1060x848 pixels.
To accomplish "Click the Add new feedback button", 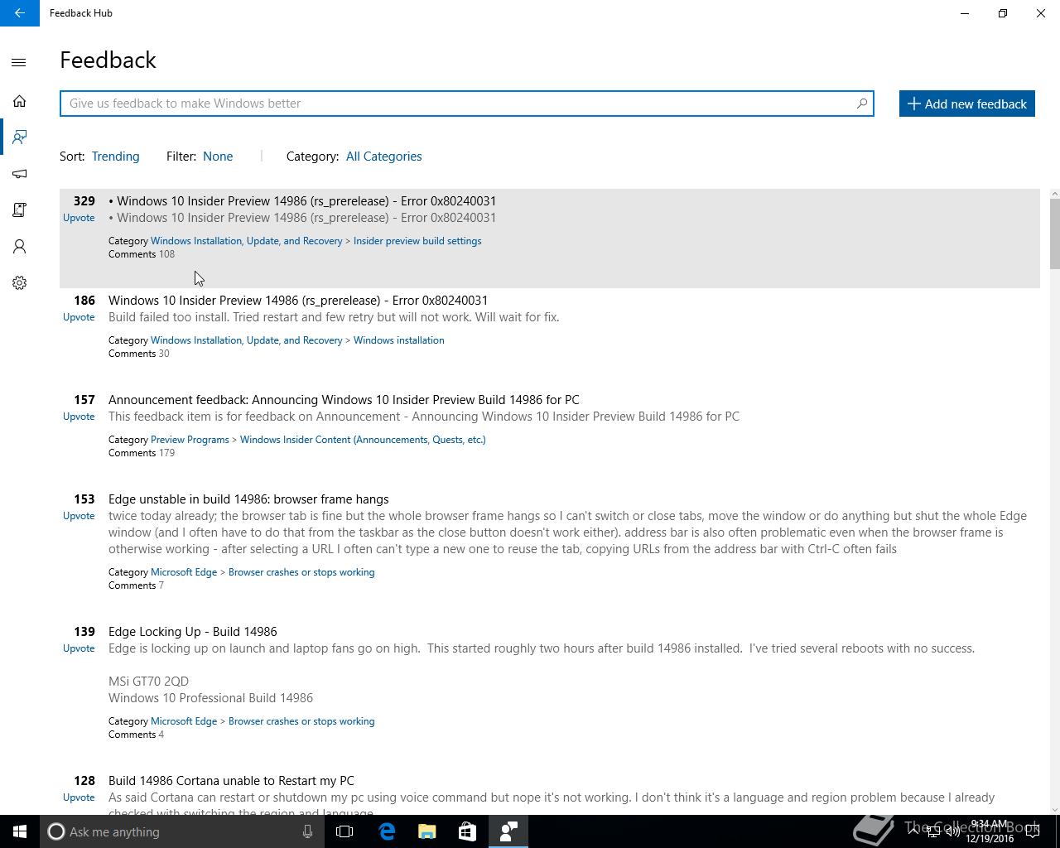I will pyautogui.click(x=966, y=104).
